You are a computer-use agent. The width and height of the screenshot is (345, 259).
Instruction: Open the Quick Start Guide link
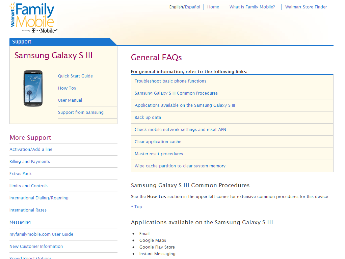click(x=75, y=76)
